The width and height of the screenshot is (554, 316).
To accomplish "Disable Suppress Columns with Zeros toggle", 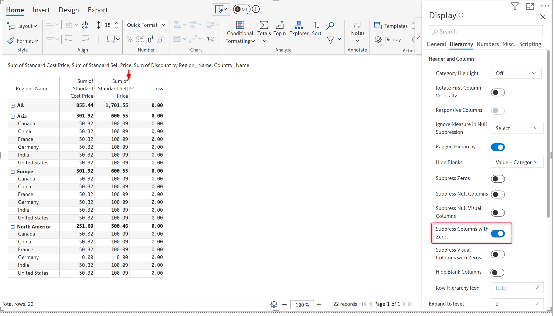I will point(498,234).
